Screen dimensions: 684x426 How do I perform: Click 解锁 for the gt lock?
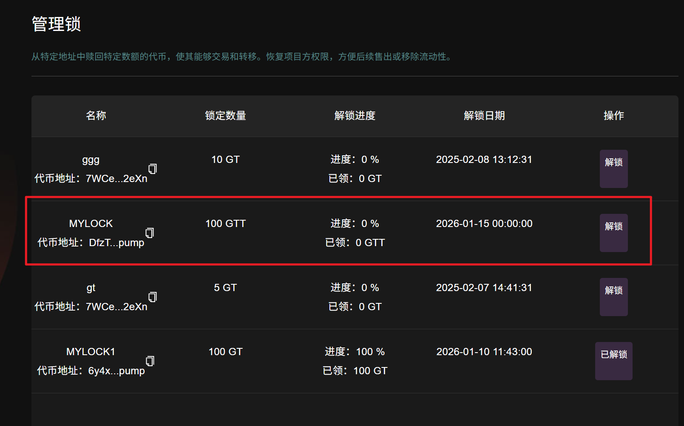pyautogui.click(x=613, y=297)
